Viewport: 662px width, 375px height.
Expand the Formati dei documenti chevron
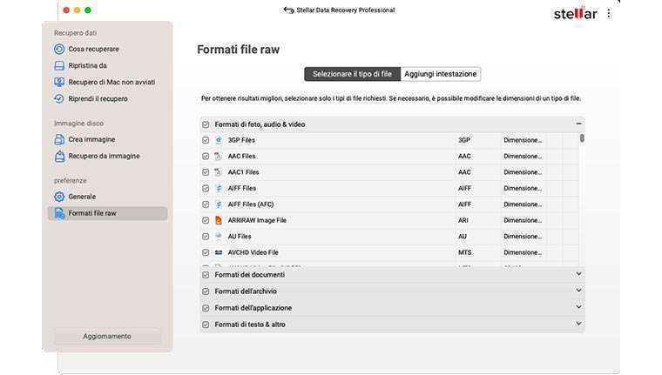pos(578,274)
